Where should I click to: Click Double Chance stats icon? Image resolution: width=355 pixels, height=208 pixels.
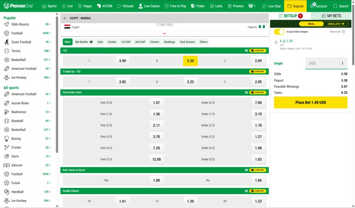[246, 191]
